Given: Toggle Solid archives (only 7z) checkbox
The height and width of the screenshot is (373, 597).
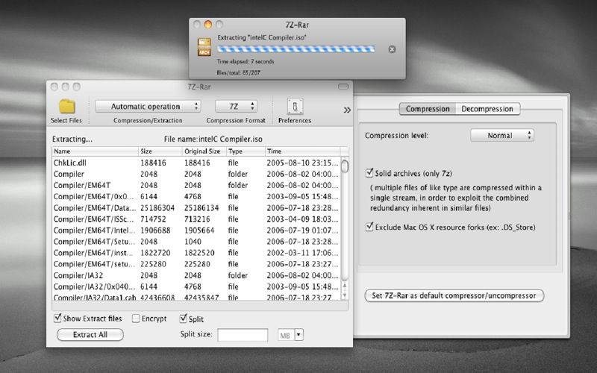Looking at the screenshot, I should click(x=369, y=173).
